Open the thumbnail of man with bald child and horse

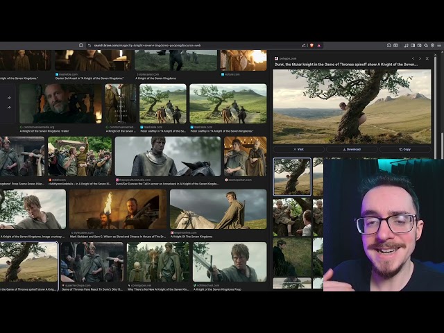[158, 262]
